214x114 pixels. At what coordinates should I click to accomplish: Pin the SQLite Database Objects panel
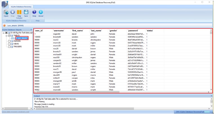point(31,30)
